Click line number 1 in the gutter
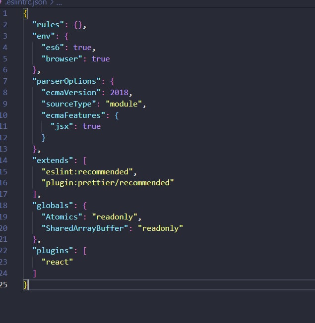 (x=5, y=13)
